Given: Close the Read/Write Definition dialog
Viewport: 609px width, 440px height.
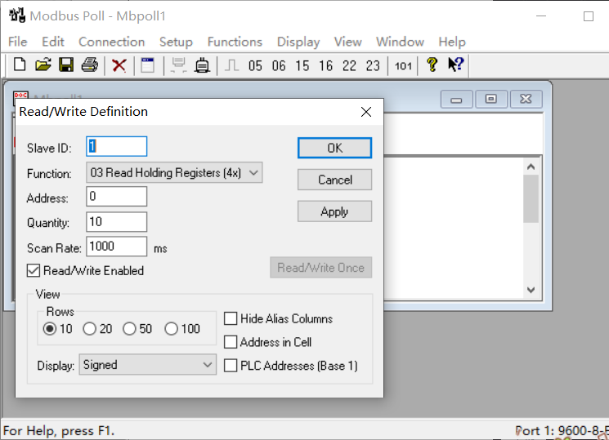Looking at the screenshot, I should tap(366, 112).
